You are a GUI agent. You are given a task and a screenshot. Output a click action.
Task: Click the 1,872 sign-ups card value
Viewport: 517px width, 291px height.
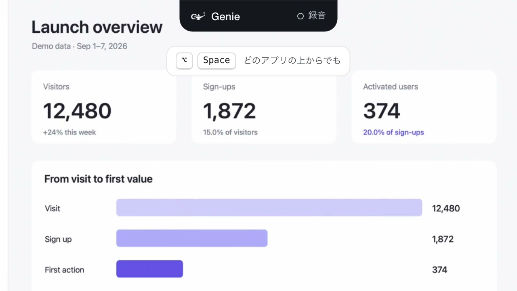pyautogui.click(x=229, y=111)
